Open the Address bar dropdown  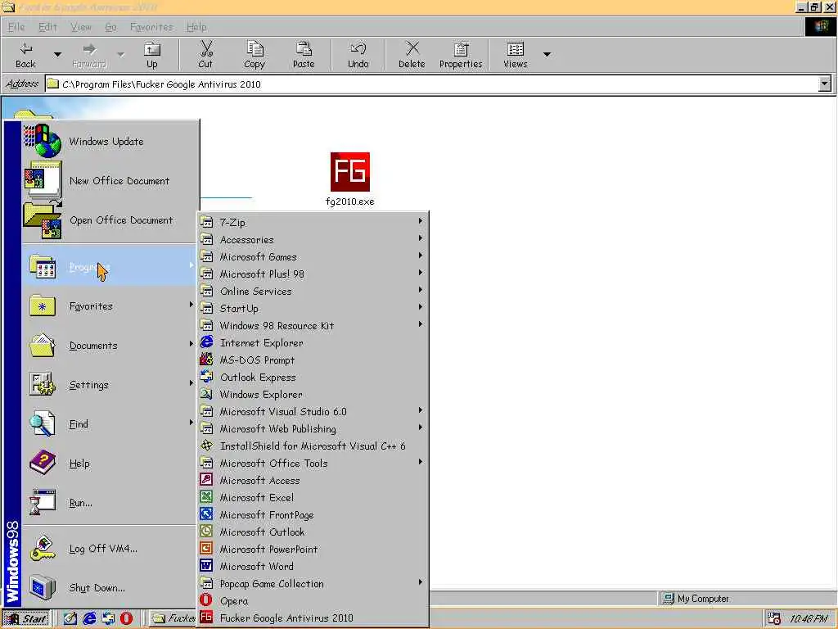pyautogui.click(x=825, y=84)
